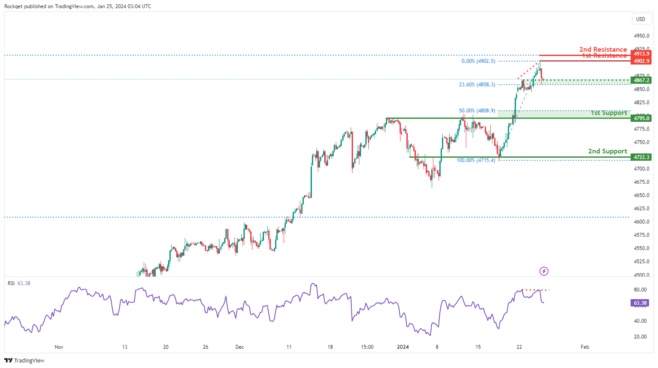This screenshot has height=368, width=658.
Task: Select the green 4722.3 price label
Action: [642, 157]
